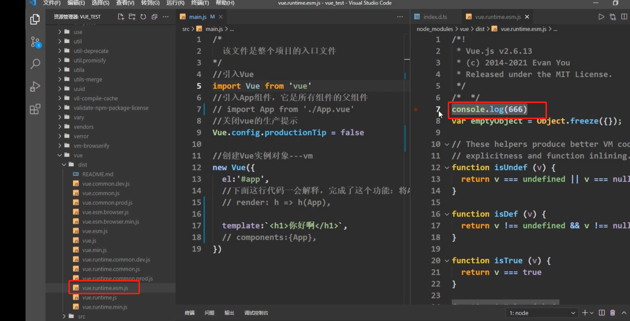Open the 查看(V) menu

[125, 3]
